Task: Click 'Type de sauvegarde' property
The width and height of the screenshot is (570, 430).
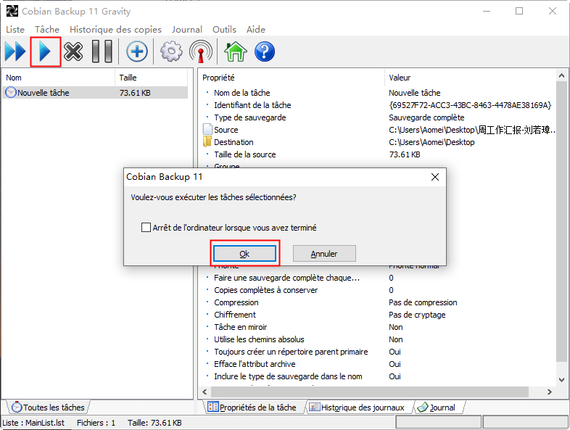Action: (x=249, y=117)
